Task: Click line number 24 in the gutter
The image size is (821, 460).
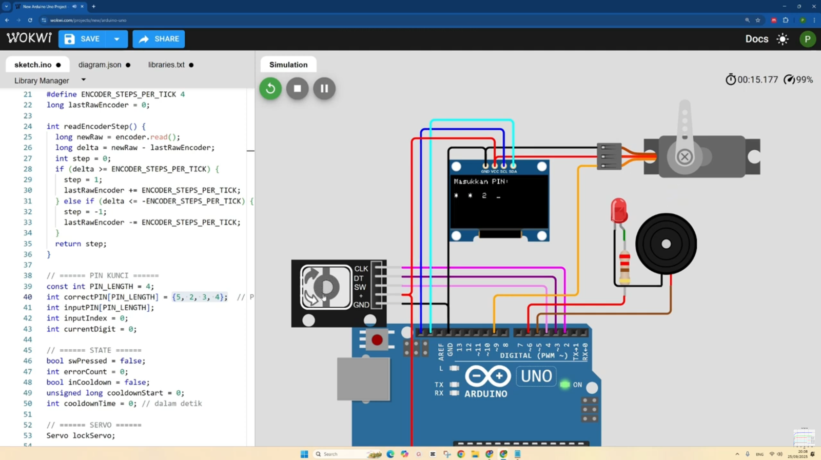Action: [x=28, y=126]
